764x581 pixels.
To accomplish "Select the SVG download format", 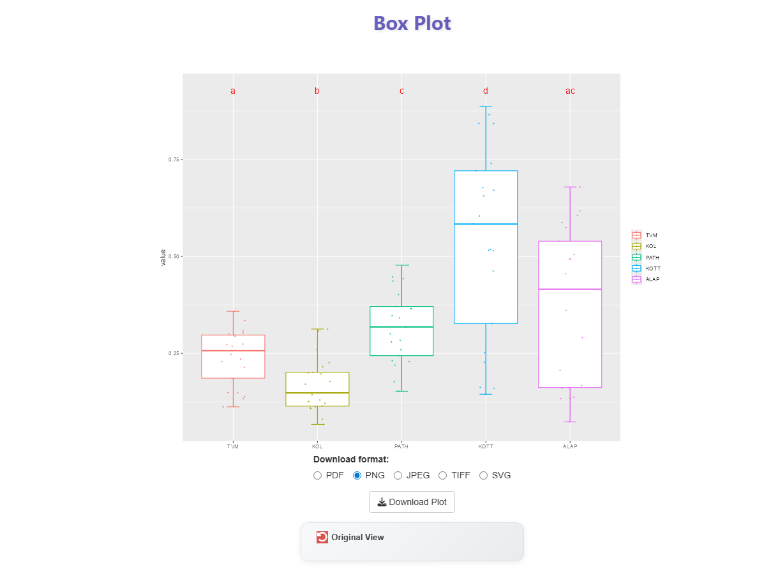I will pyautogui.click(x=483, y=475).
